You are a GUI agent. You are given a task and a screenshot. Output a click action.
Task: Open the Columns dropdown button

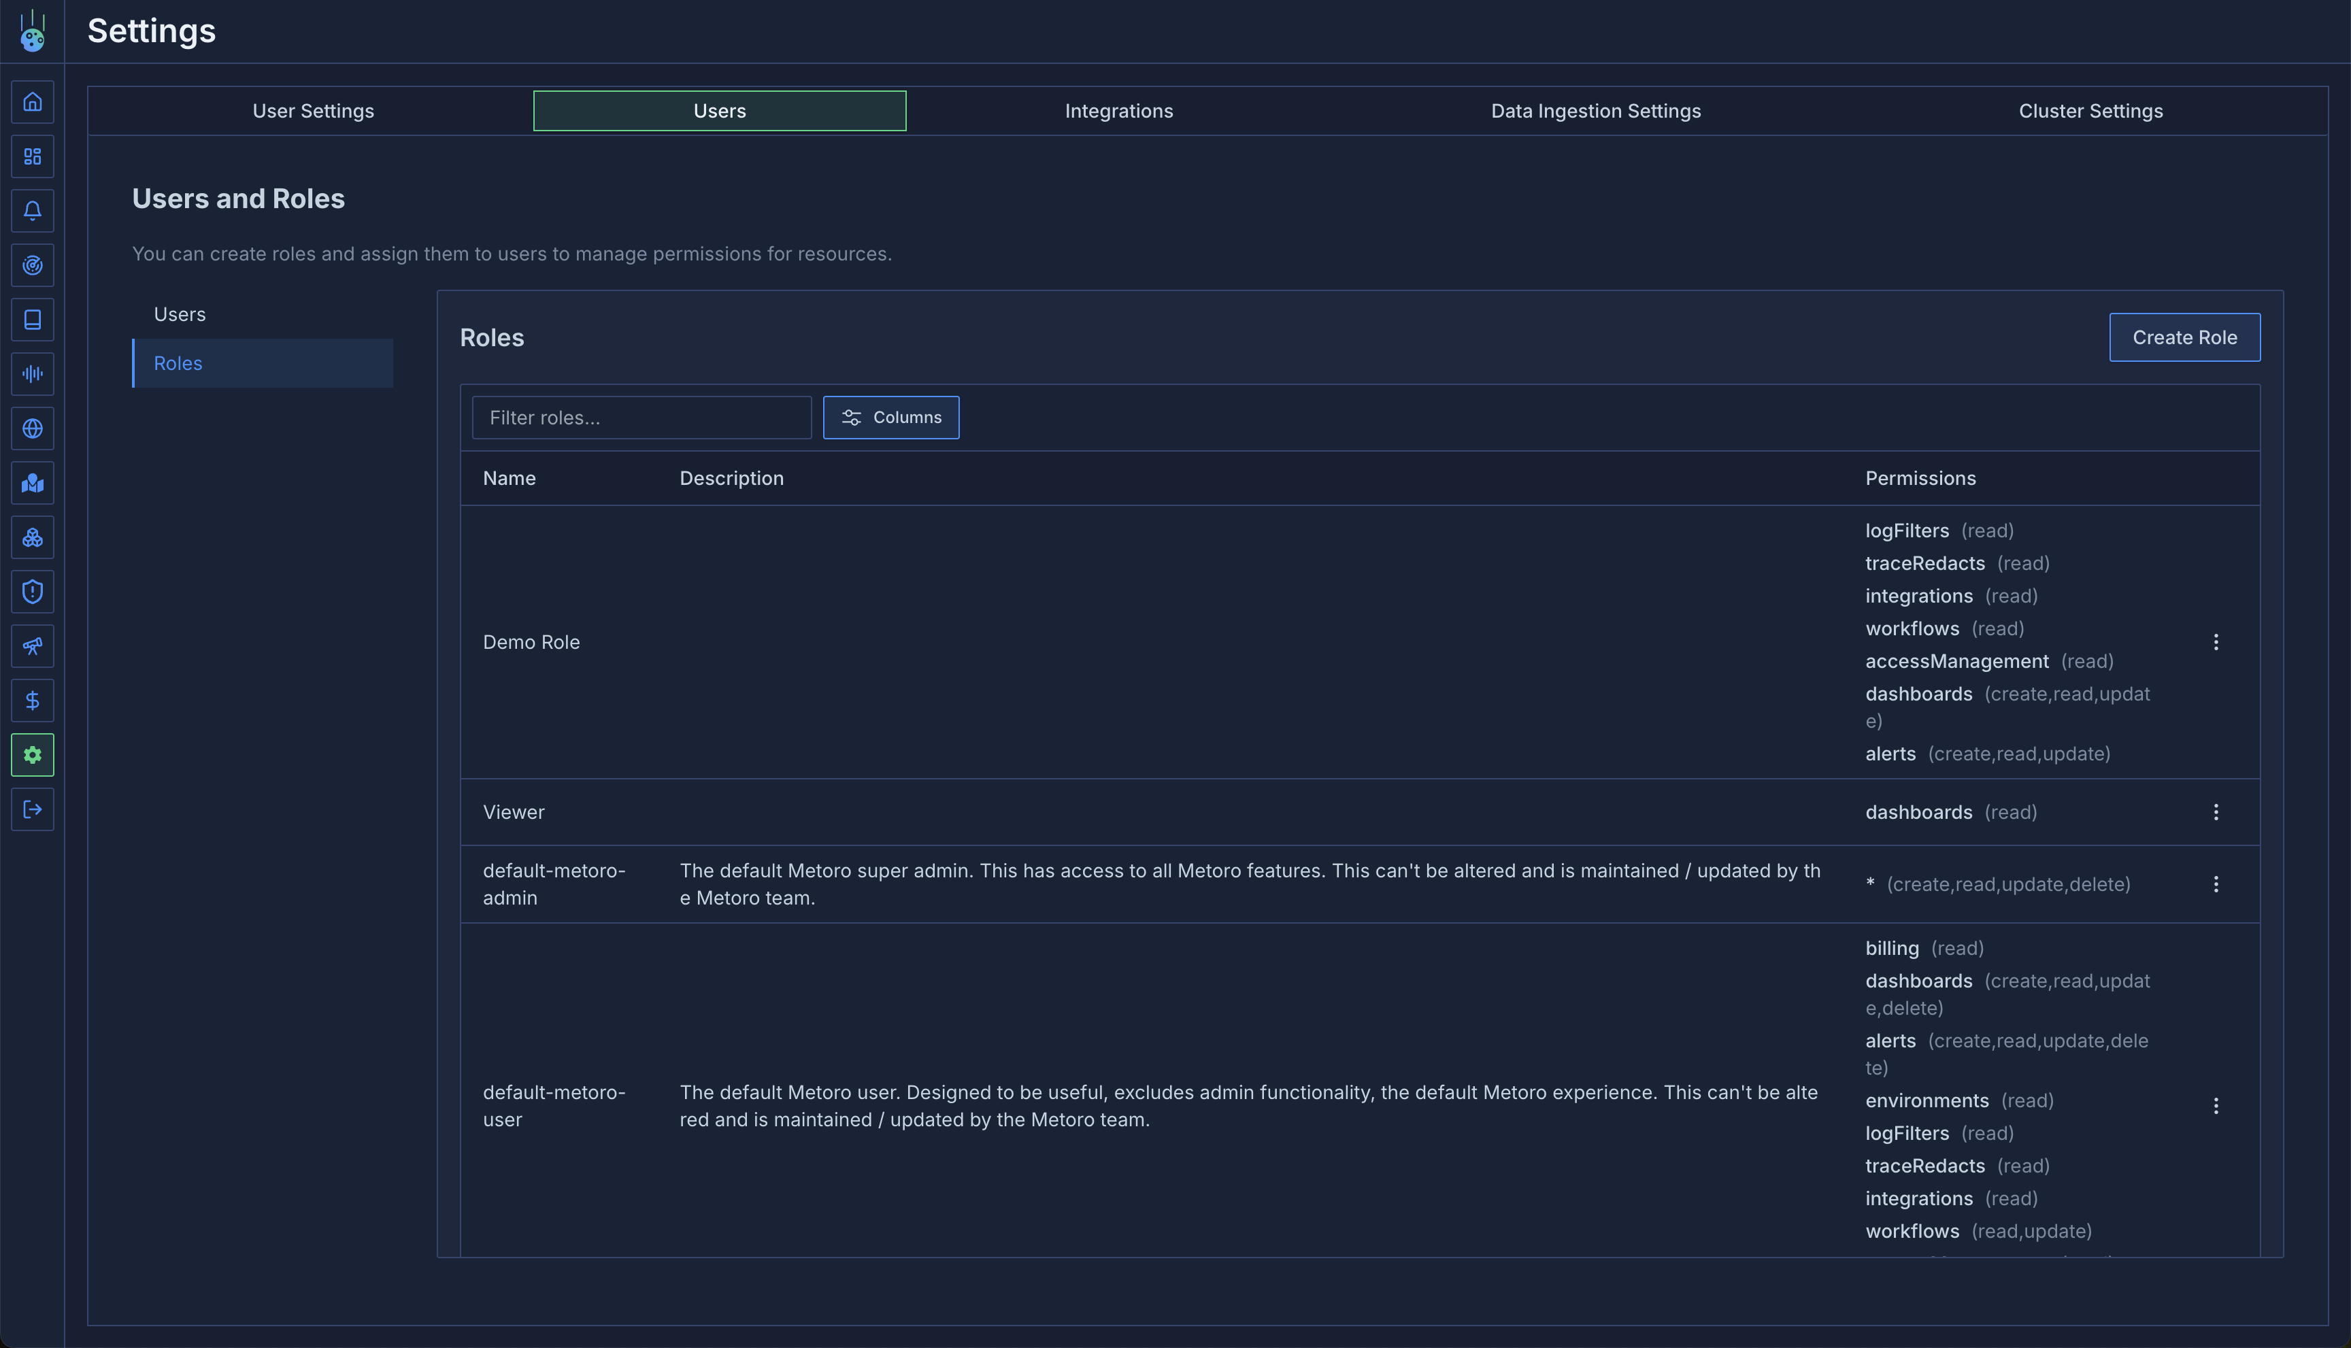coord(890,418)
